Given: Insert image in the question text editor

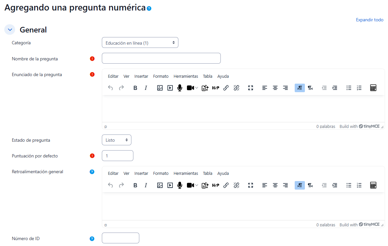Looking at the screenshot, I should [160, 88].
